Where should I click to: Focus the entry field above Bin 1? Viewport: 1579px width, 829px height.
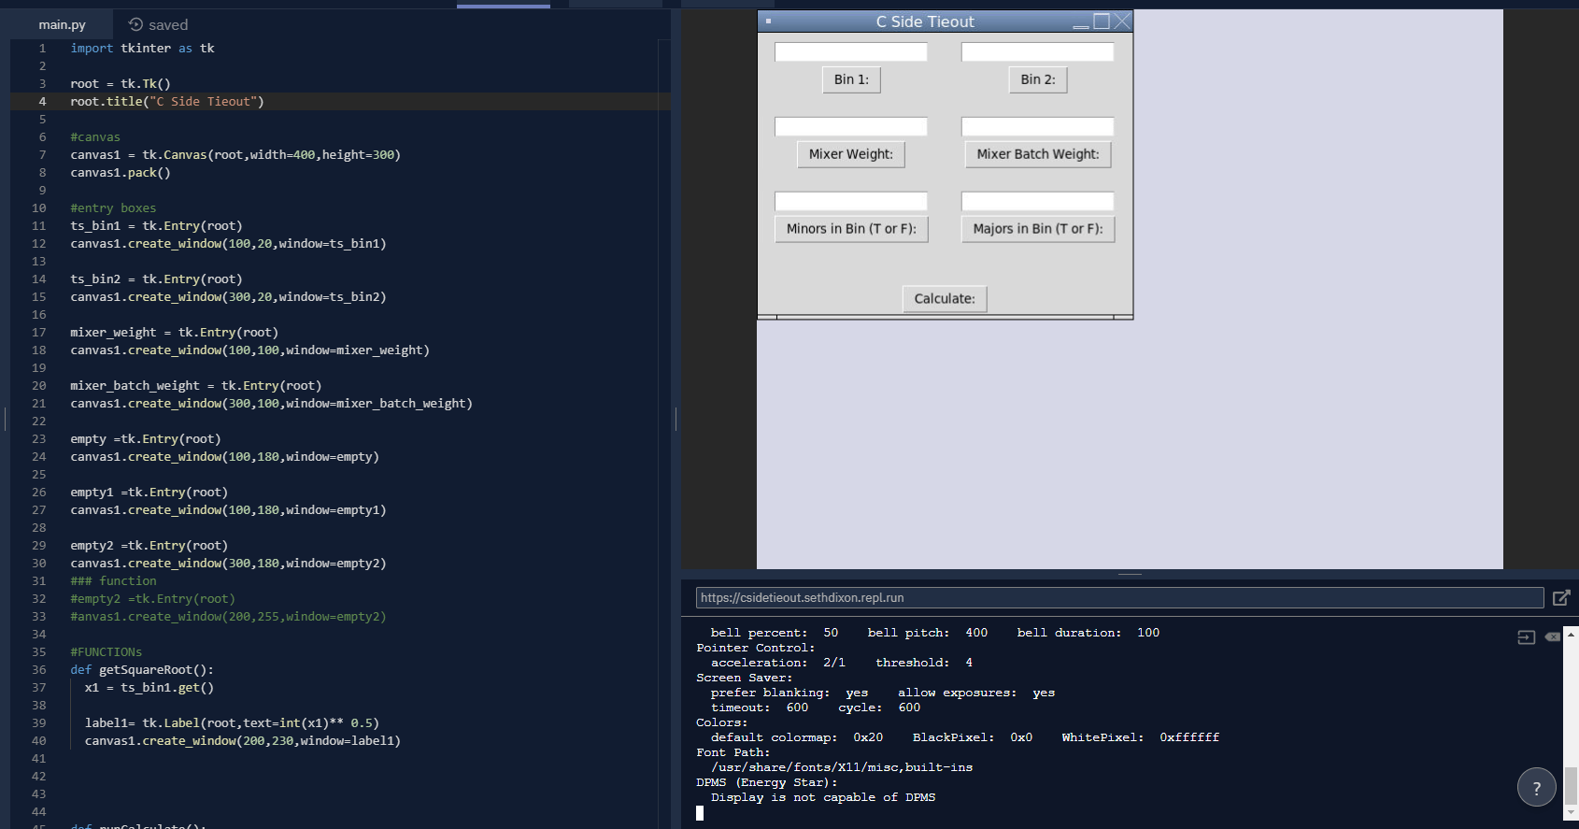[851, 52]
